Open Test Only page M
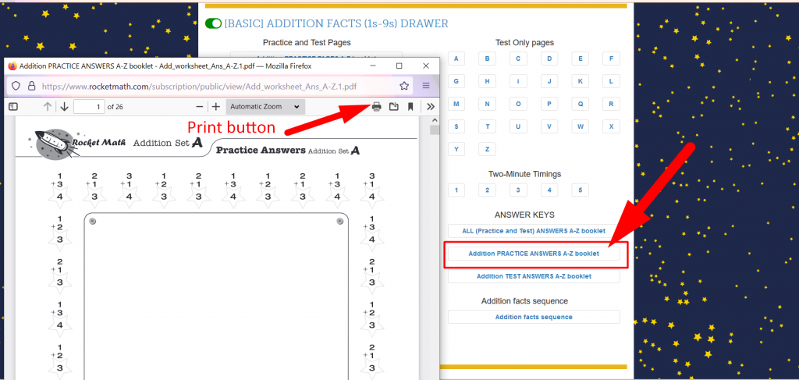The image size is (799, 380). click(x=456, y=104)
